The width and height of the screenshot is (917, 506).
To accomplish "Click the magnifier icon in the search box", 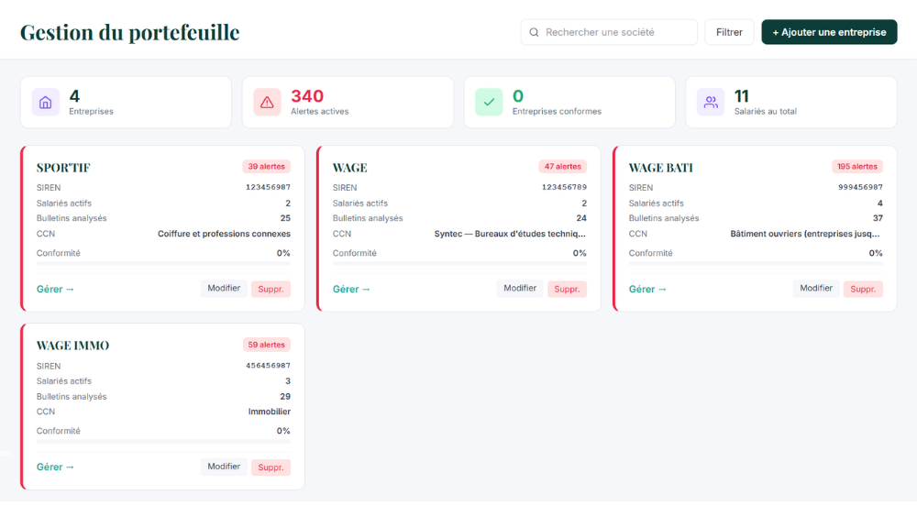I will pos(534,32).
